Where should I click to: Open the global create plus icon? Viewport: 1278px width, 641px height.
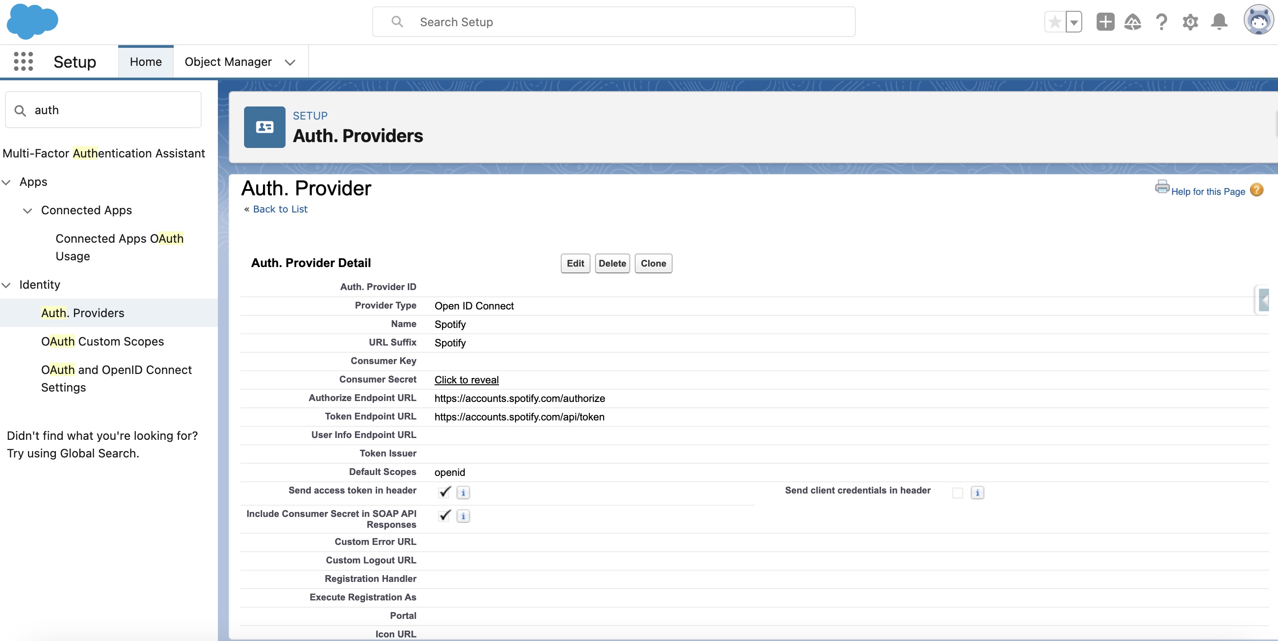1105,22
